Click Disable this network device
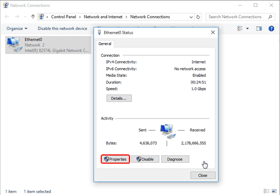This screenshot has height=195, width=280. click(63, 28)
